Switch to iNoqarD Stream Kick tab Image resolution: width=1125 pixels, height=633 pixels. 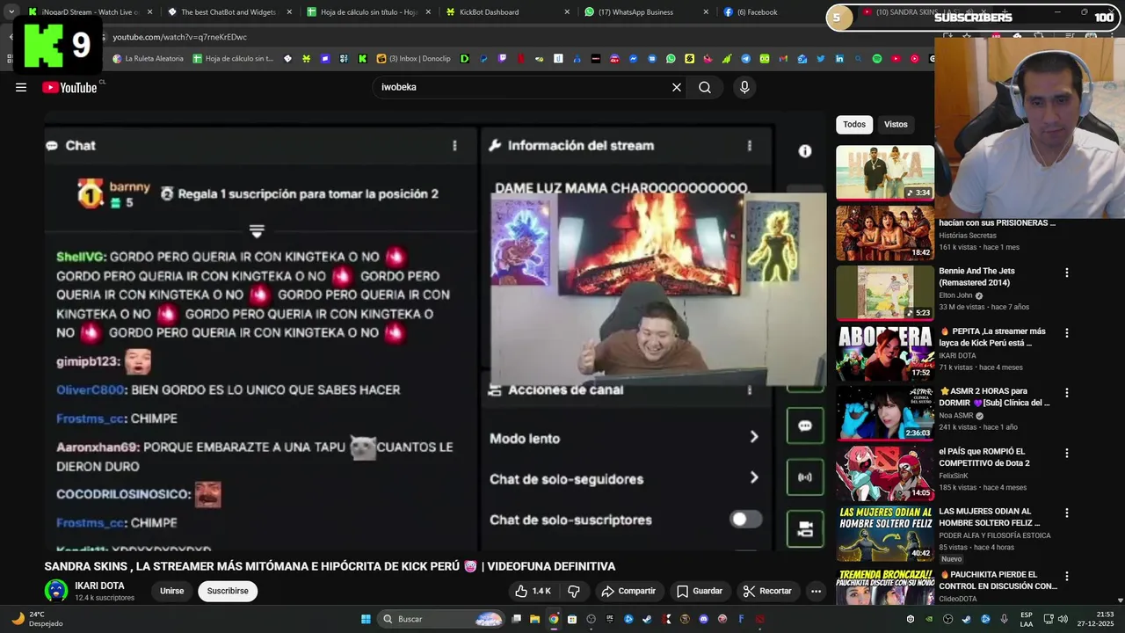[x=90, y=12]
